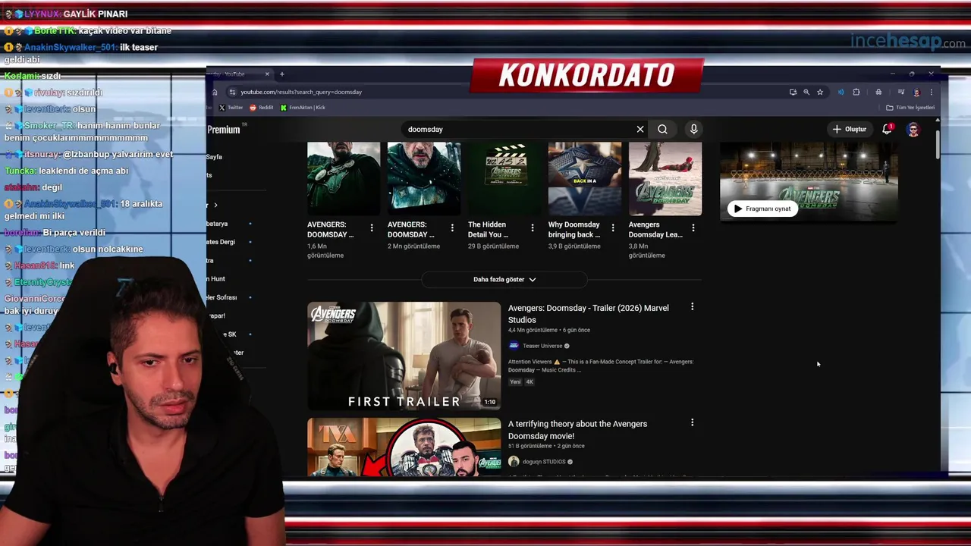This screenshot has height=546, width=971.
Task: Expand the sidebar section chevron arrow
Action: 215,205
